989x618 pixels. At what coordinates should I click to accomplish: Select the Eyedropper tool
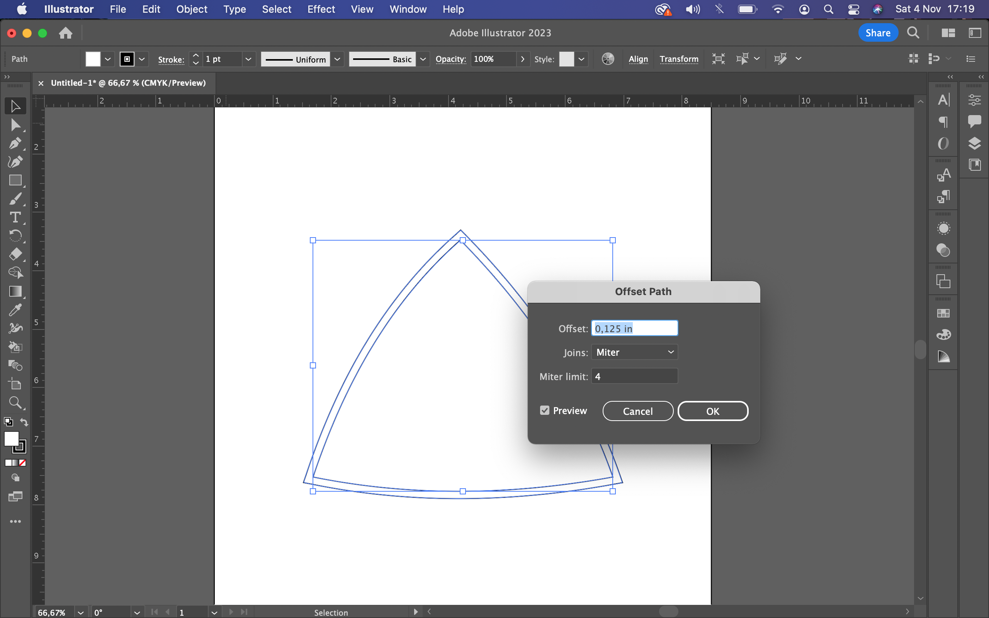point(15,310)
